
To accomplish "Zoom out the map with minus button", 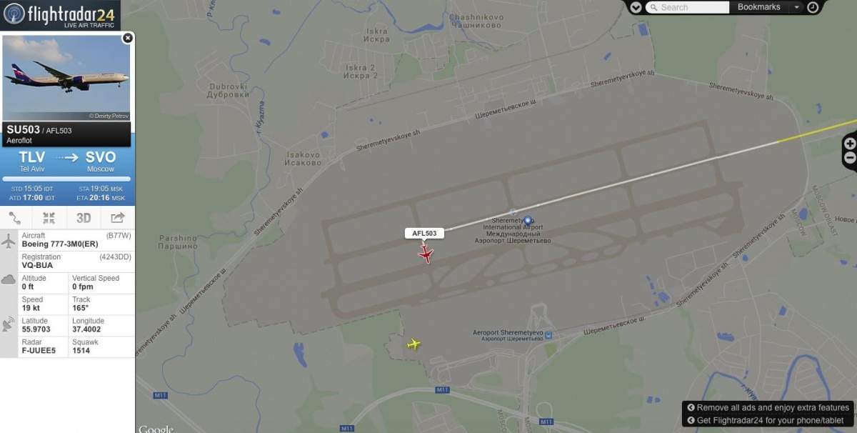I will [850, 158].
